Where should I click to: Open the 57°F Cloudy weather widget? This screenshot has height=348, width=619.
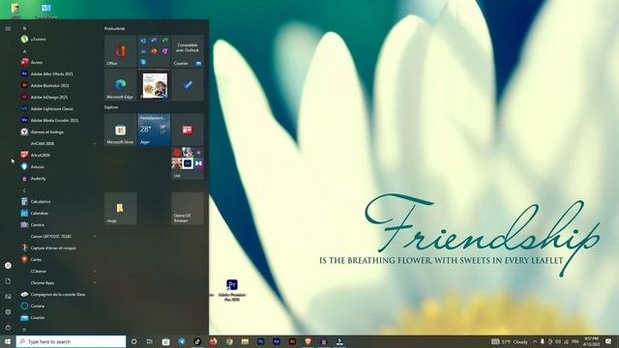point(510,341)
